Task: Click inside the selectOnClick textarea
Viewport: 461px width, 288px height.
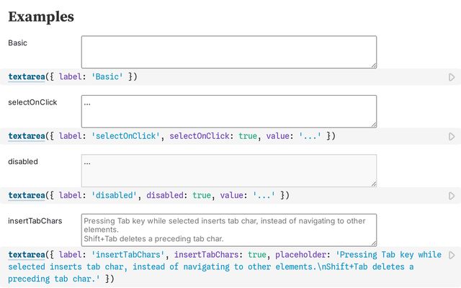Action: click(x=228, y=111)
